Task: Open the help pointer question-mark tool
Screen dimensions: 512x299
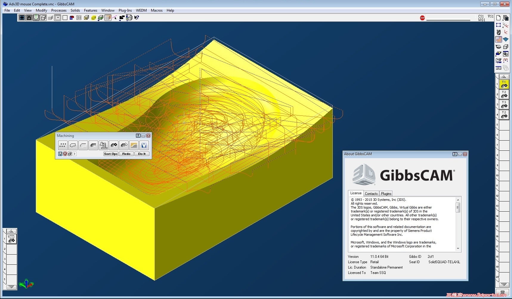Action: [137, 18]
